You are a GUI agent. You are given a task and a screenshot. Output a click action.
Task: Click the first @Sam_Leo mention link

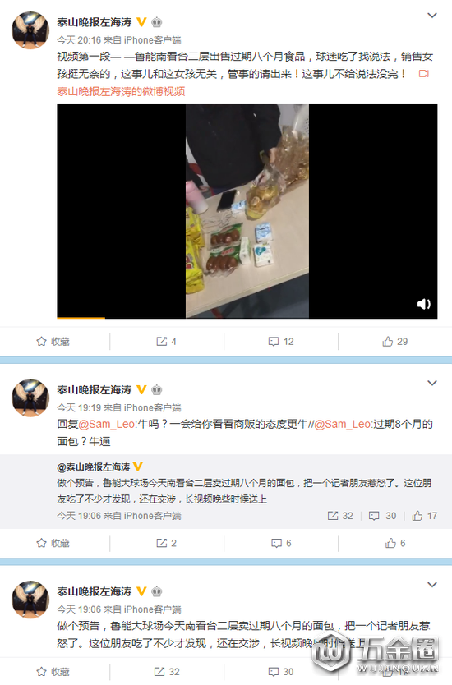point(107,424)
